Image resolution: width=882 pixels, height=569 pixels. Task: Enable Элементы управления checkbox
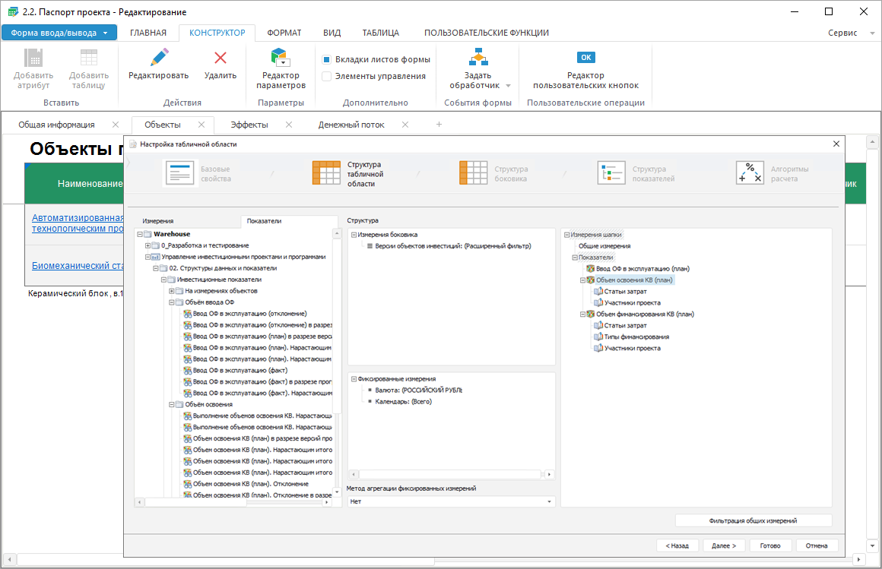coord(326,77)
